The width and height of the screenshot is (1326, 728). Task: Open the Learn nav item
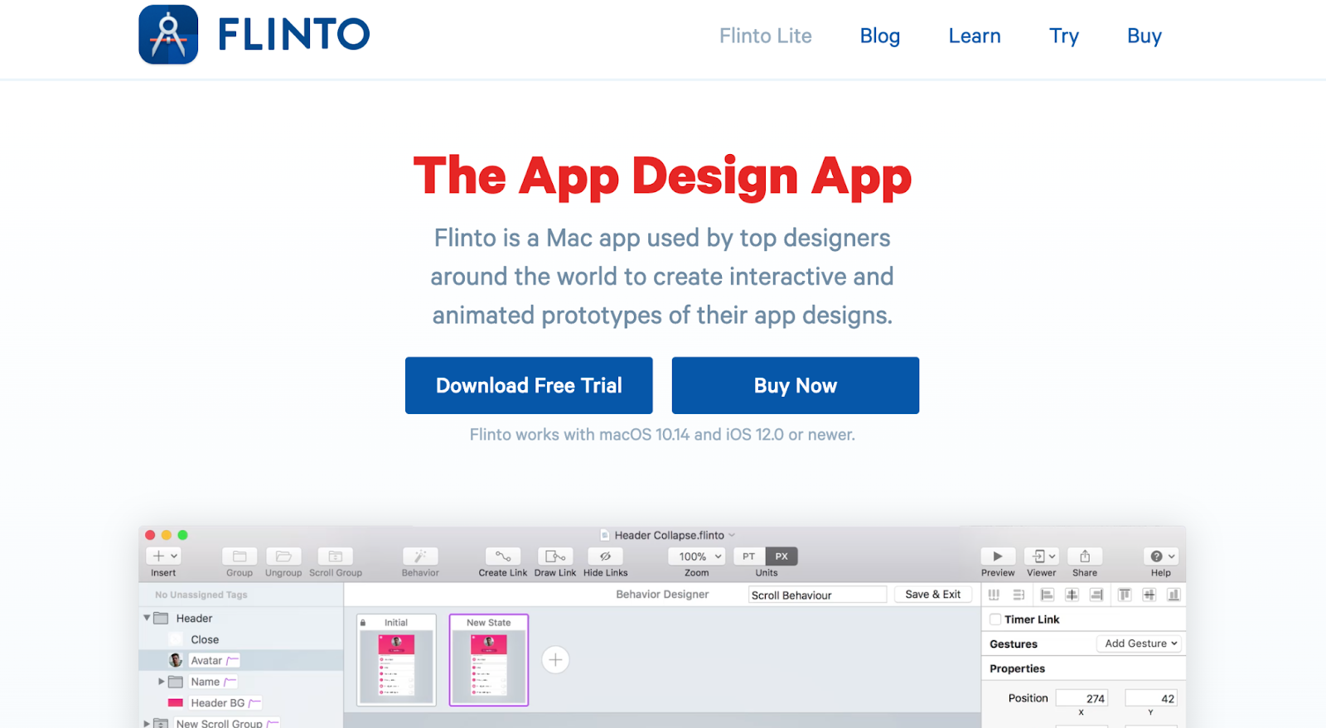point(975,36)
